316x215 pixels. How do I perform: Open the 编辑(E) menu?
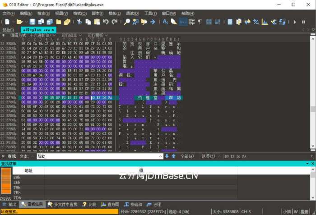coord(26,14)
